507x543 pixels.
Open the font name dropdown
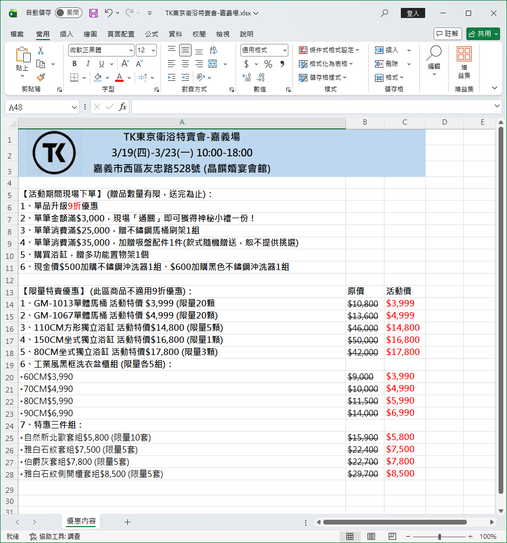132,51
